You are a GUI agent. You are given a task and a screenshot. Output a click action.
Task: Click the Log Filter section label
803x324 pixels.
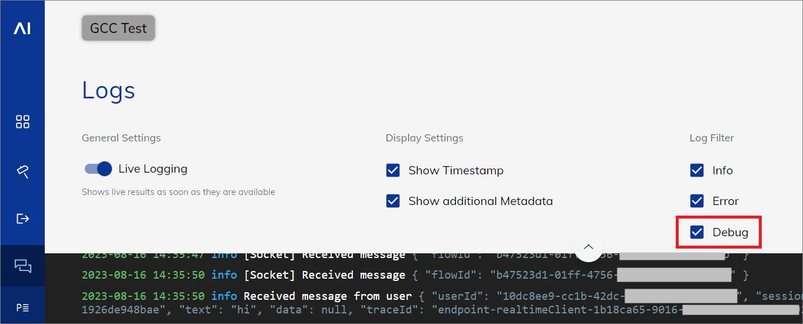(x=712, y=138)
